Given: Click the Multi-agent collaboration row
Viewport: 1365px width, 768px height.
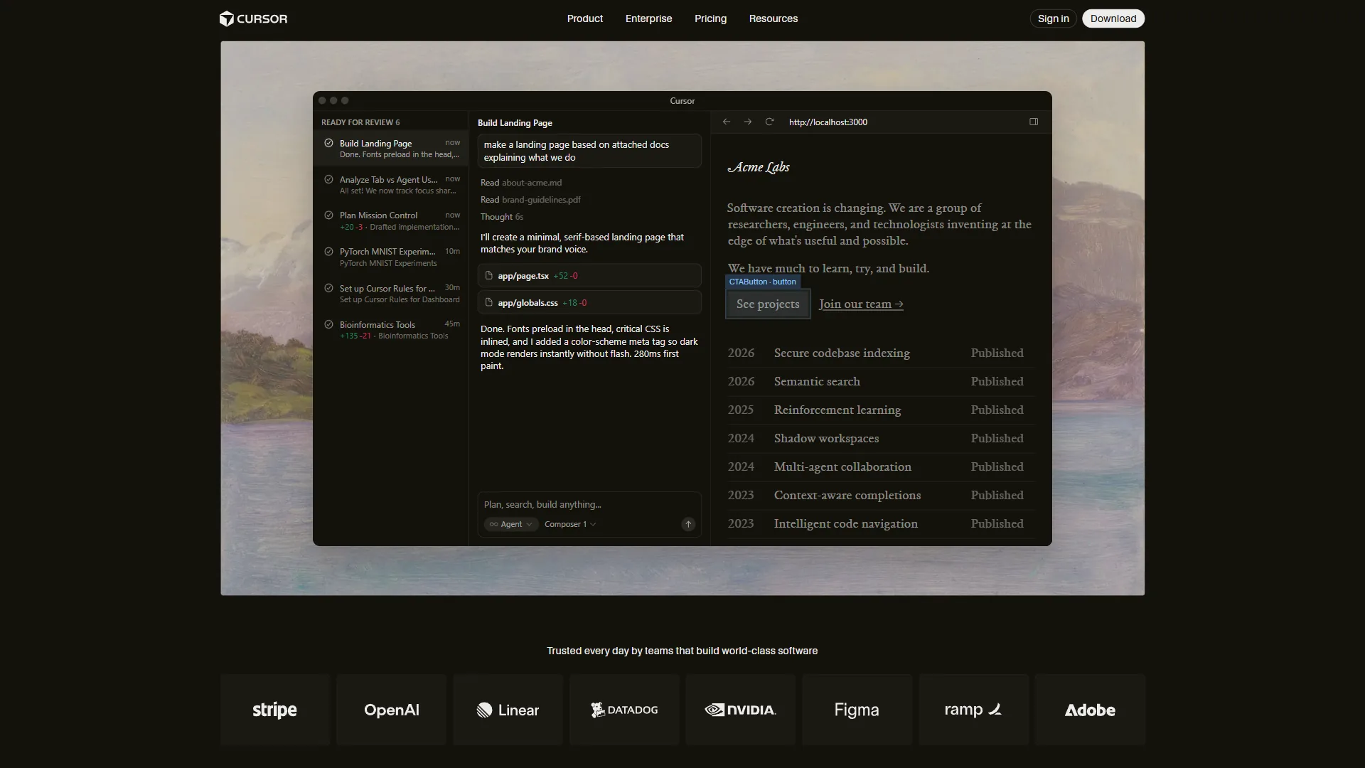Looking at the screenshot, I should pyautogui.click(x=880, y=466).
